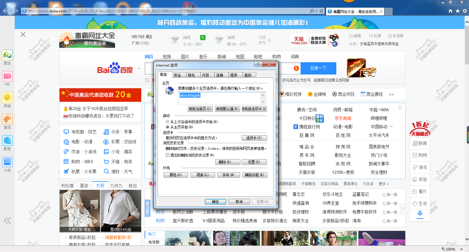Open the browser home icon

click(x=451, y=11)
